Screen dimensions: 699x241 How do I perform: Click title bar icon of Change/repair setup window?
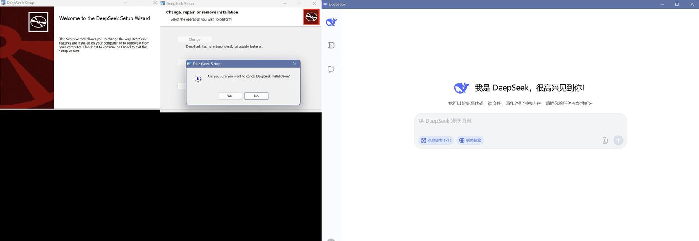click(x=163, y=3)
